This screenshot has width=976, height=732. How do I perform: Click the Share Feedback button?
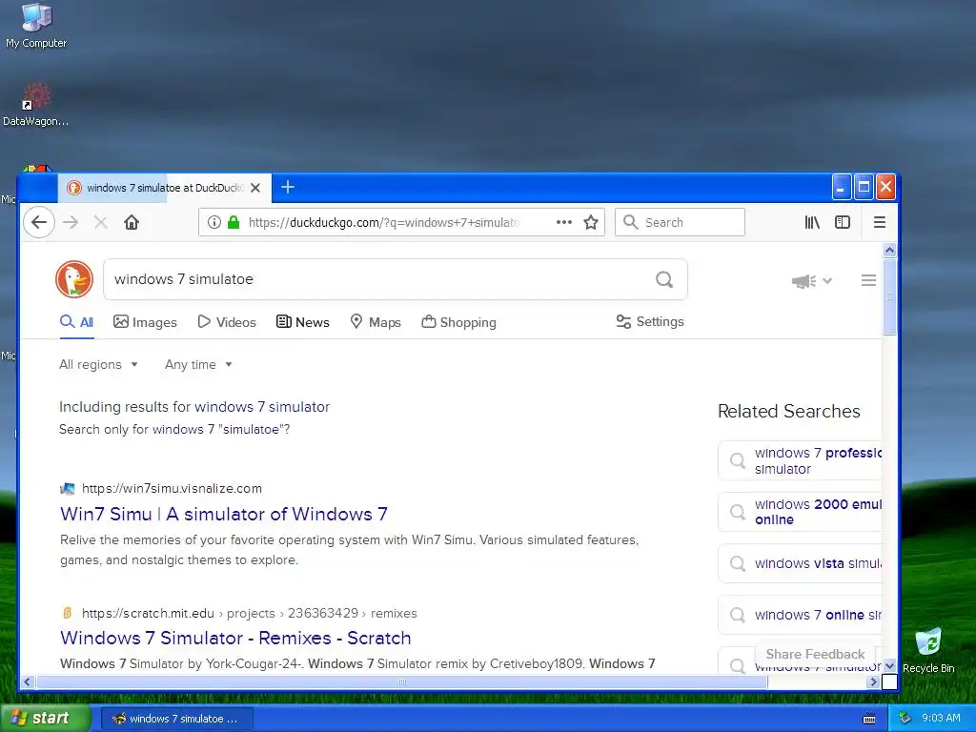tap(815, 654)
